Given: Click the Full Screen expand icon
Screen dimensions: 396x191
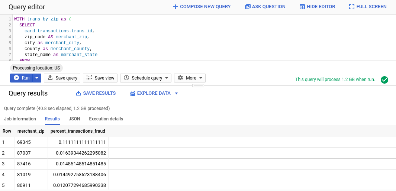Looking at the screenshot, I should click(352, 7).
